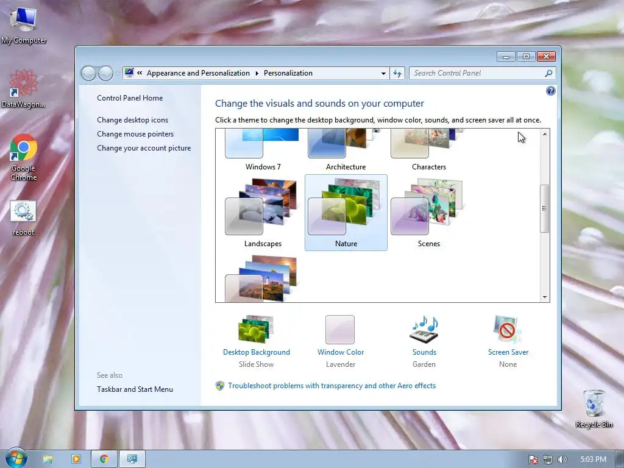Open the Window Color Lavender swatch

[340, 330]
